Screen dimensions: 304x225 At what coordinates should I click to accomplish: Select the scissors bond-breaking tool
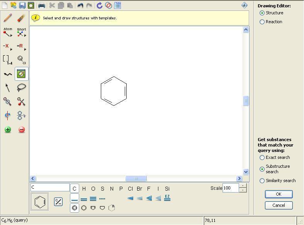pyautogui.click(x=21, y=101)
